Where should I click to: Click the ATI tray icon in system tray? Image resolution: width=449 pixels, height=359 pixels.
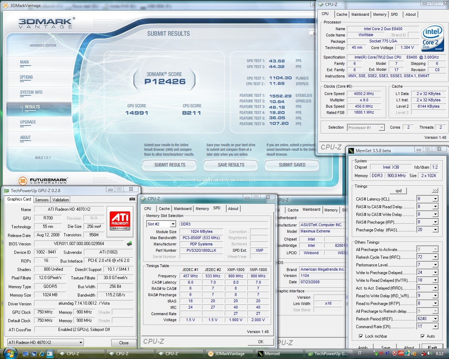point(401,353)
